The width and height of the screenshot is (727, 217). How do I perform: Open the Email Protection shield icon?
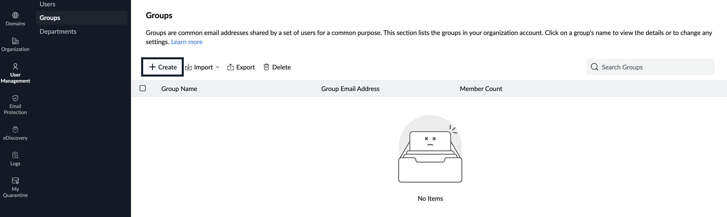15,98
